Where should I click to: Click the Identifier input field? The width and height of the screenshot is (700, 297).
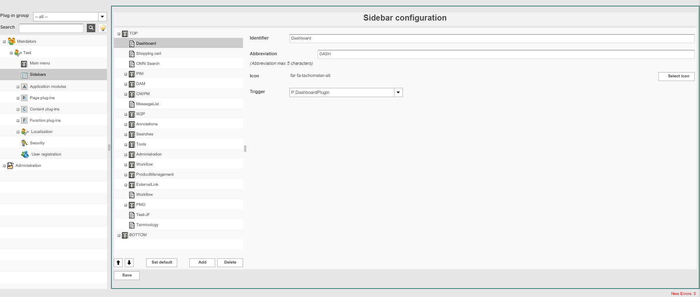click(x=492, y=39)
